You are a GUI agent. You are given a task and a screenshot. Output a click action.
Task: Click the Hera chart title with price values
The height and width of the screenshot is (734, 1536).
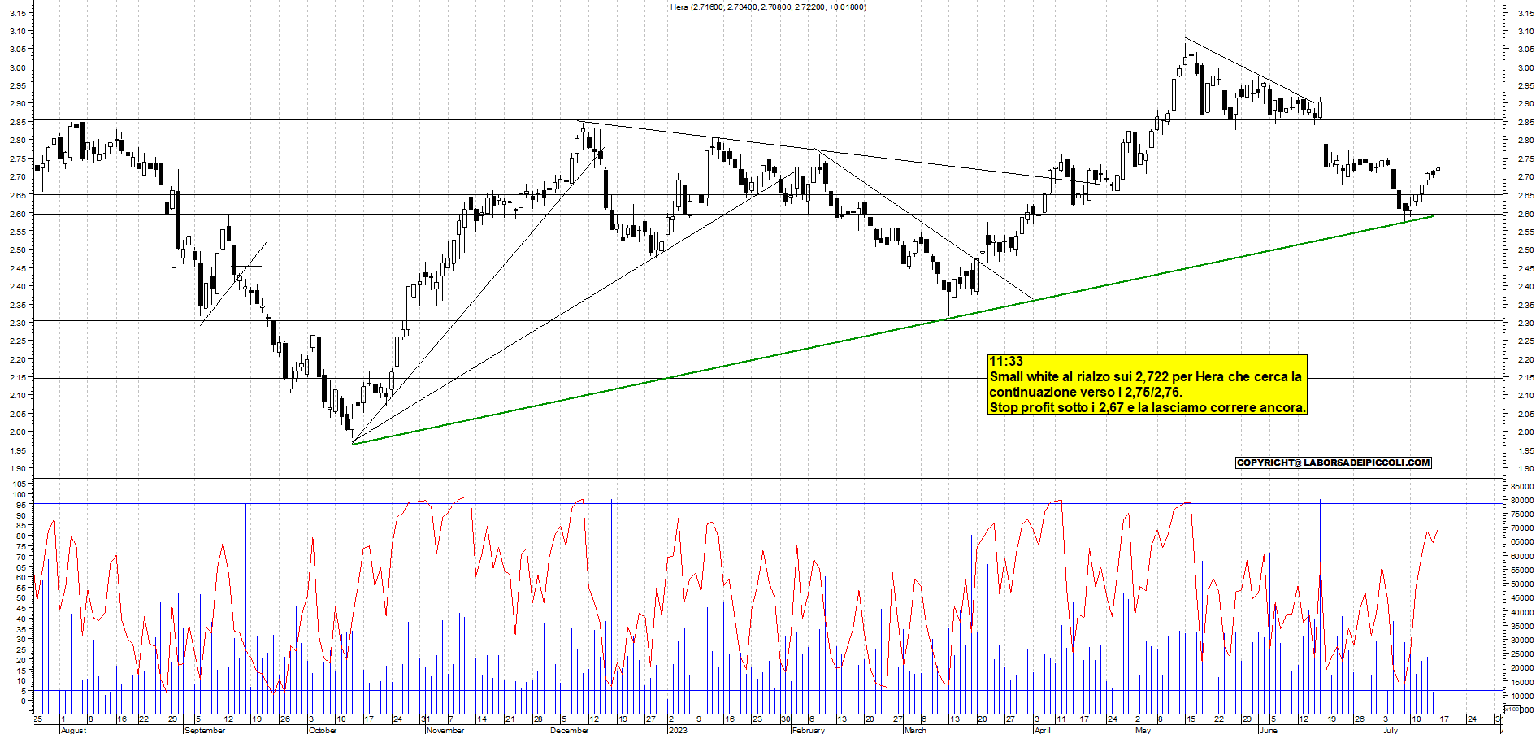tap(768, 7)
